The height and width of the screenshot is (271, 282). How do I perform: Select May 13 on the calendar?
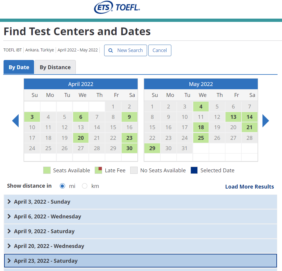click(x=233, y=117)
